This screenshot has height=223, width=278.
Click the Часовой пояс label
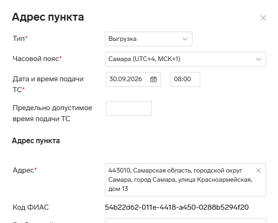click(x=37, y=58)
